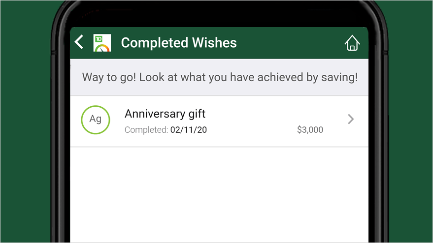Click the gauge graphic on app logo
This screenshot has height=243, width=433.
102,48
